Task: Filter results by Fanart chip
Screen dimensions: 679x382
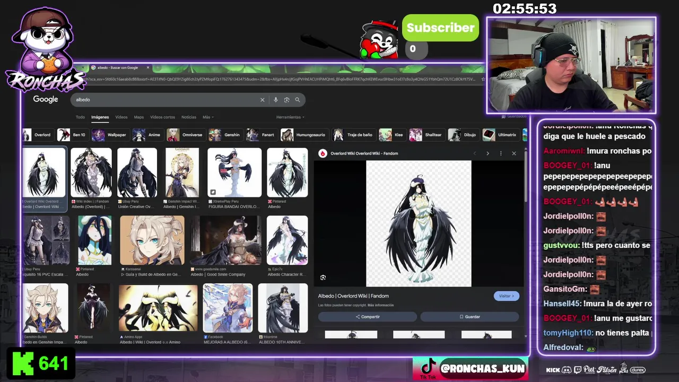Action: pos(262,135)
